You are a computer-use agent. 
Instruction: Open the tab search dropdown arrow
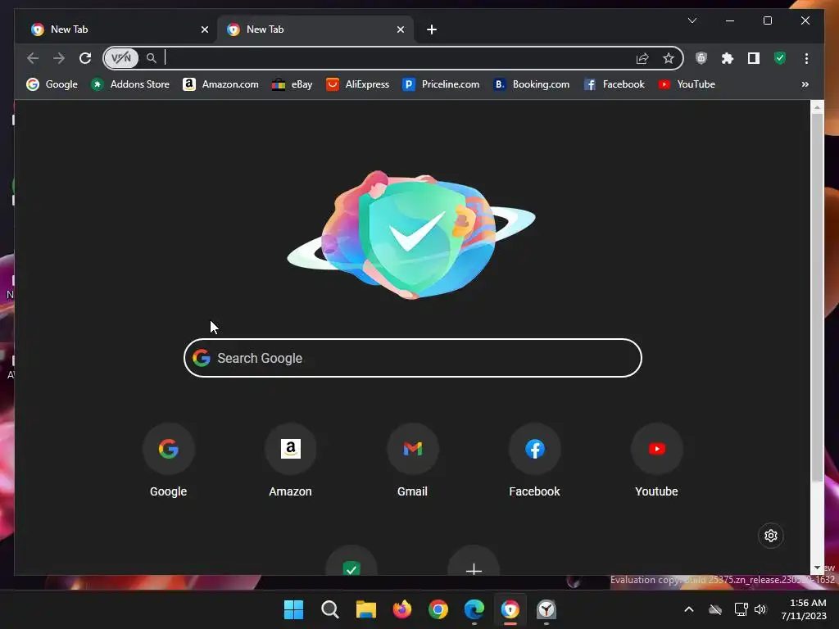tap(692, 20)
